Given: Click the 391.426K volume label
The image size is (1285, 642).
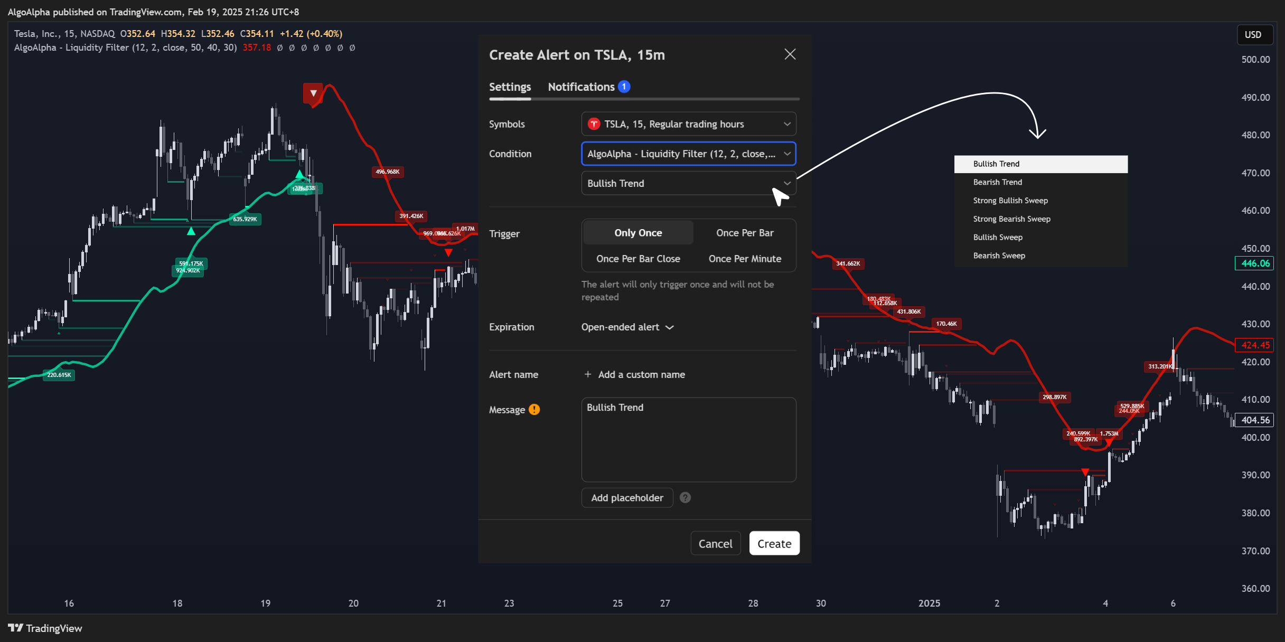Looking at the screenshot, I should 411,216.
